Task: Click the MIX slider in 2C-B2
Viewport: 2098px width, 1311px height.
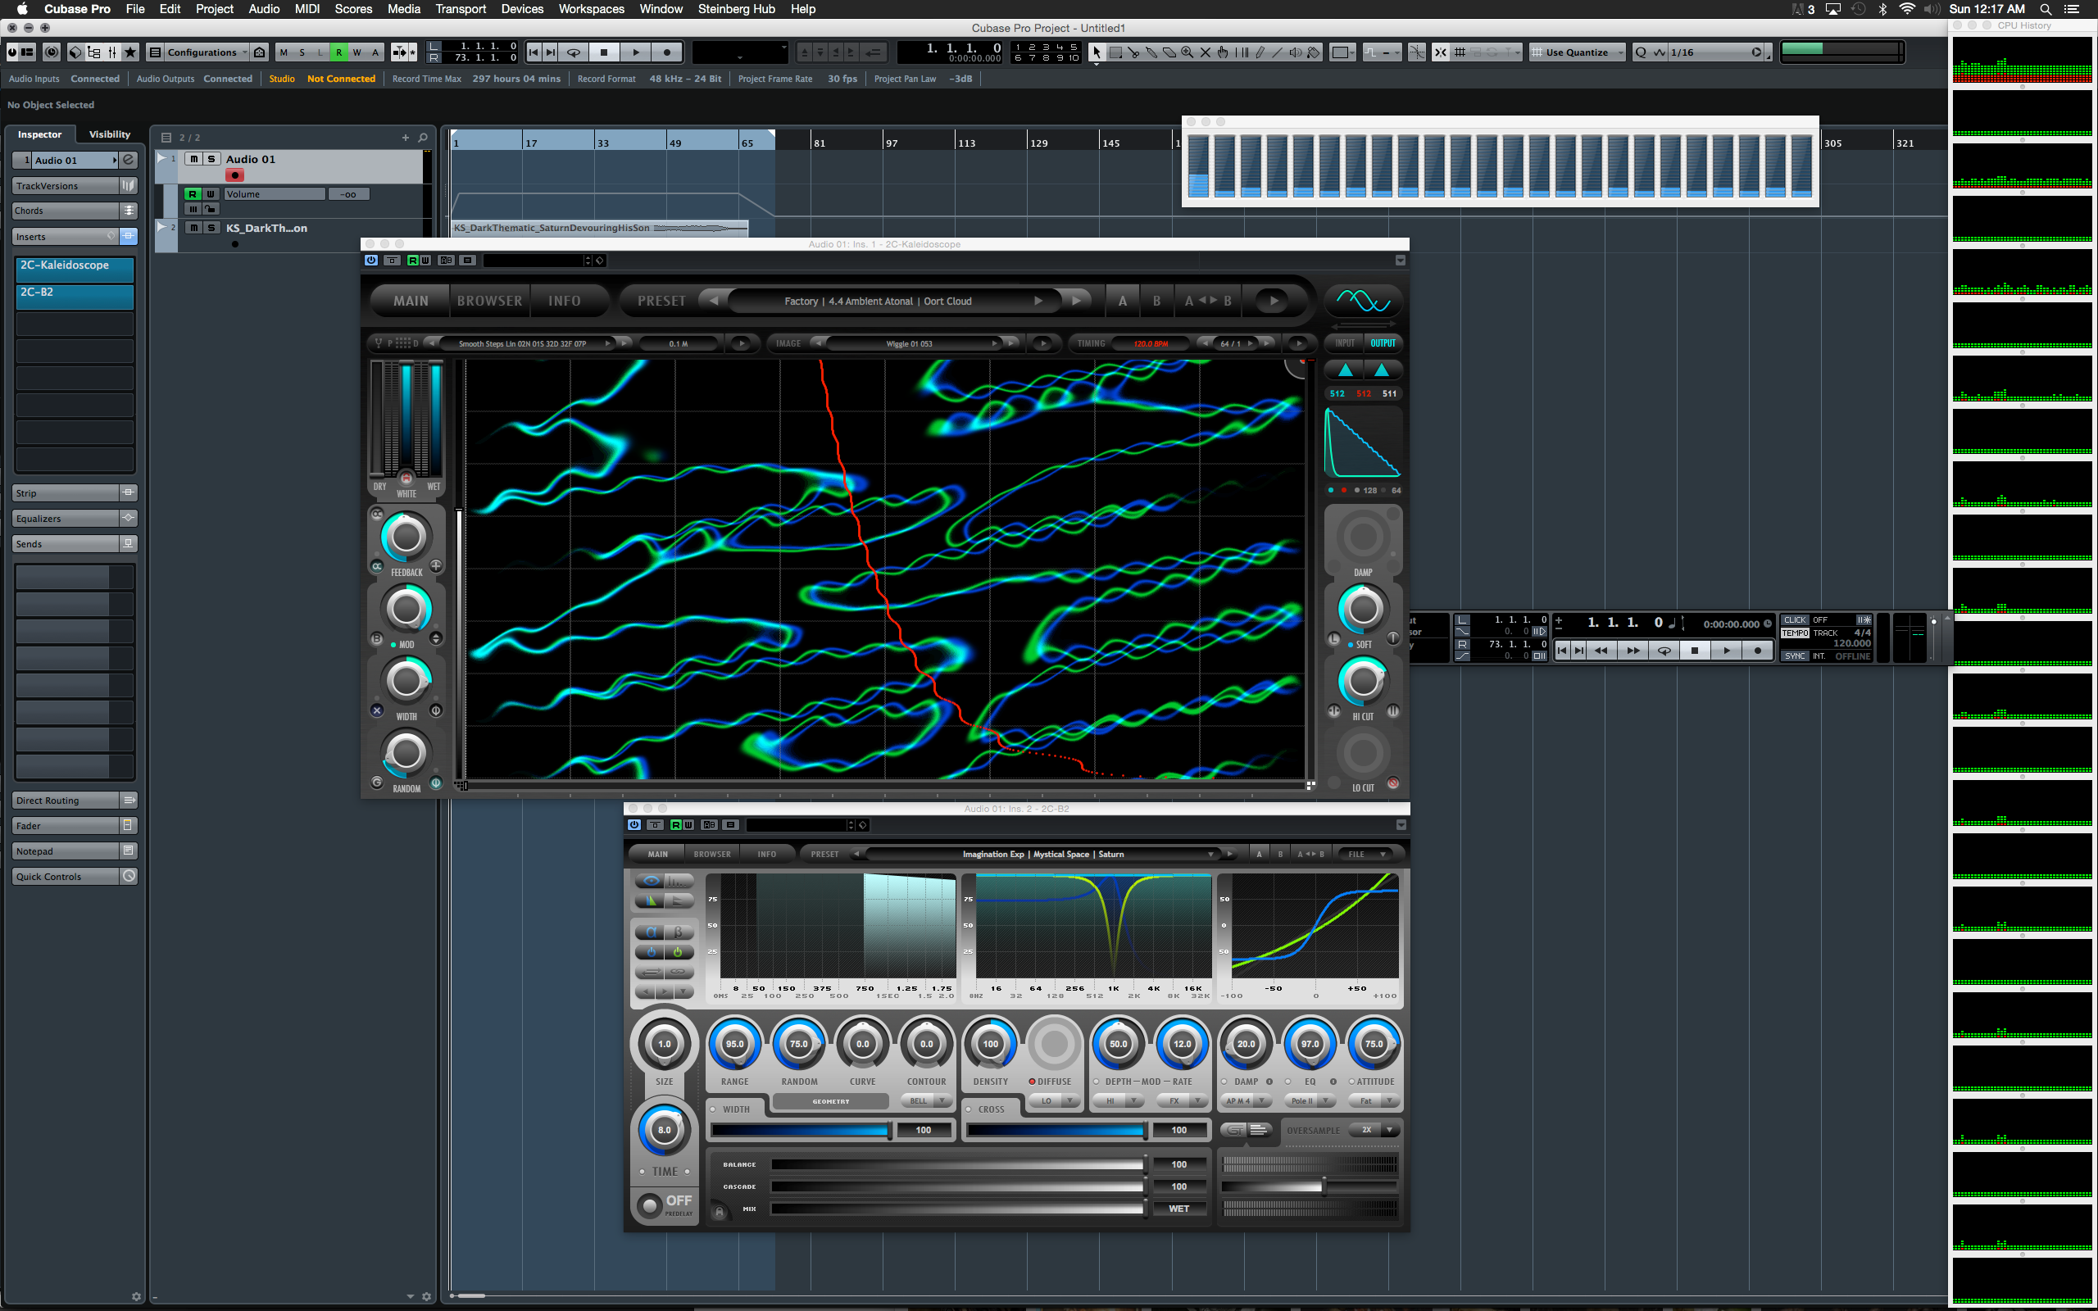Action: (x=957, y=1209)
